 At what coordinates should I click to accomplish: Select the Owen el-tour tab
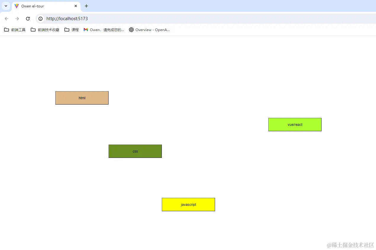pos(46,6)
